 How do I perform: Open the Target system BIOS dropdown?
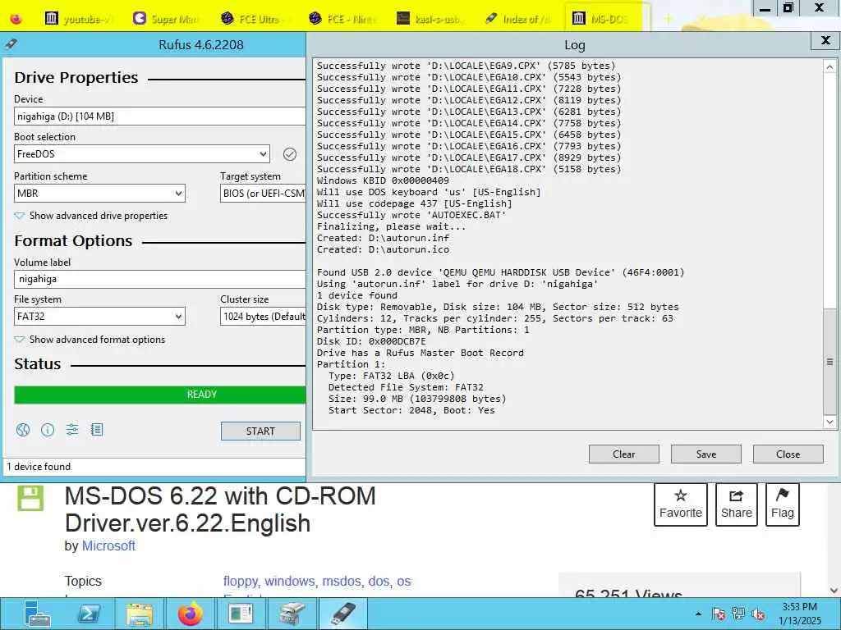point(263,194)
